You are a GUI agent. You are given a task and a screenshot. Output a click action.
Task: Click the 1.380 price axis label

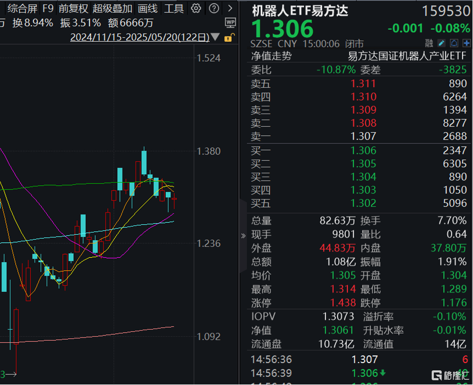[x=208, y=151]
